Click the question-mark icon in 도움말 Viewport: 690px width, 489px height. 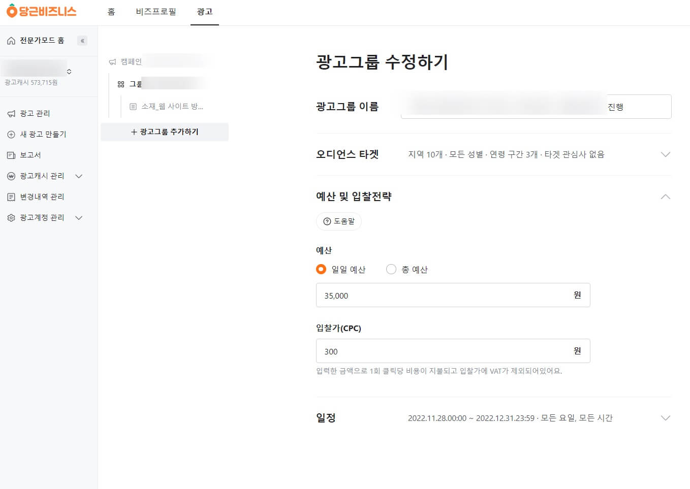tap(327, 221)
